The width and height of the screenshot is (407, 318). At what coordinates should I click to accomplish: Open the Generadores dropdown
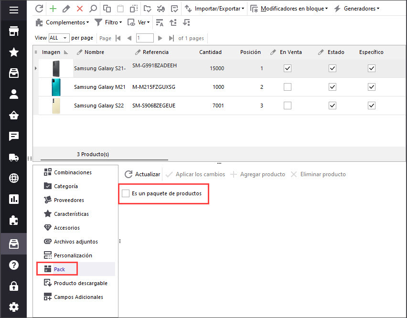tap(356, 9)
